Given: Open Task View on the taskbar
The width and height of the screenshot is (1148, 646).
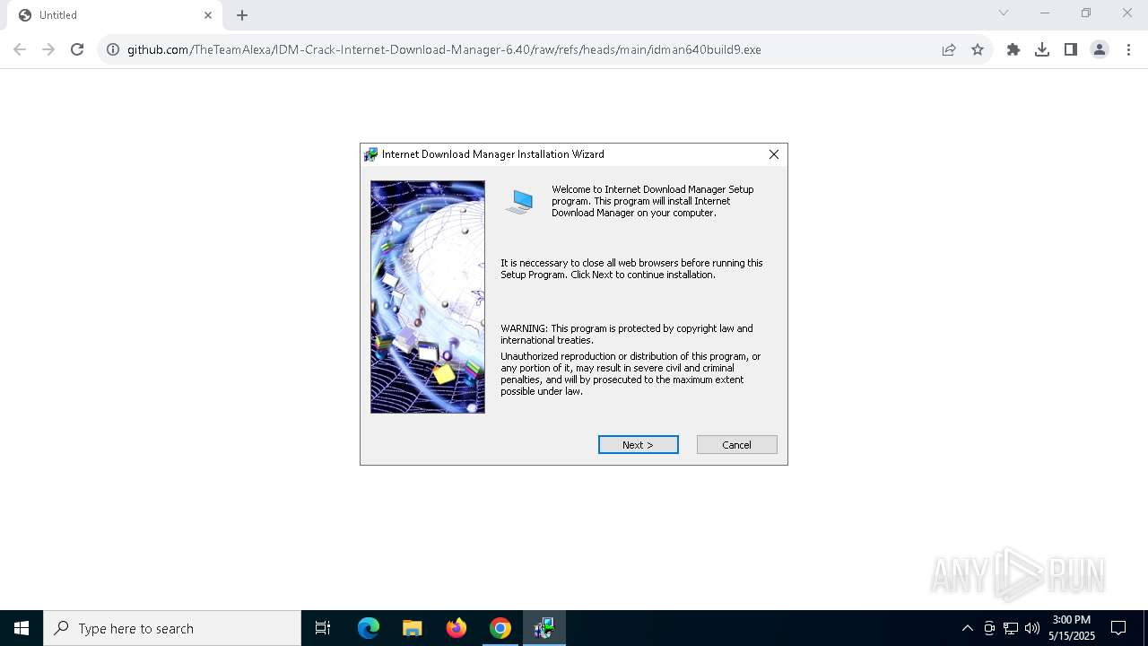Looking at the screenshot, I should click(x=323, y=628).
